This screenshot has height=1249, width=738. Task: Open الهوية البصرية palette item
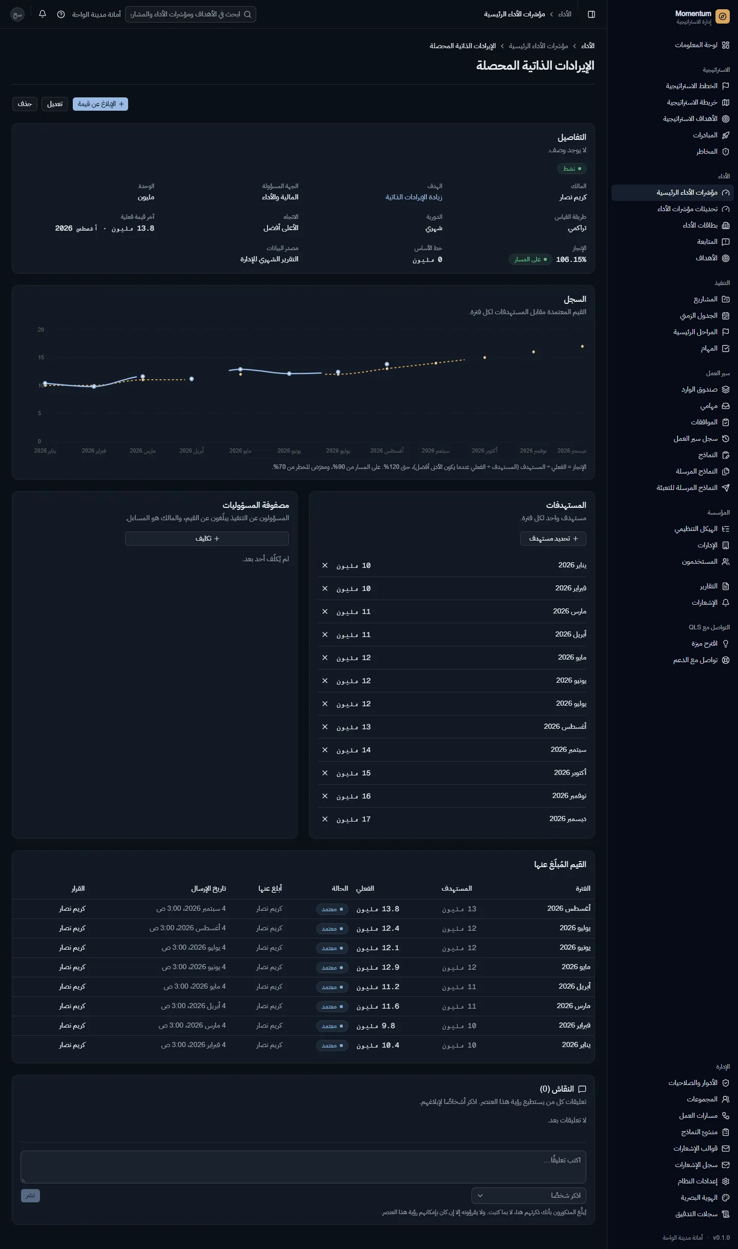pos(672,1198)
